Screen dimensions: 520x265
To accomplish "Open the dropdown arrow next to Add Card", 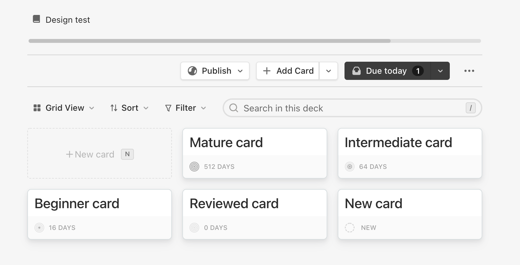I will 329,71.
